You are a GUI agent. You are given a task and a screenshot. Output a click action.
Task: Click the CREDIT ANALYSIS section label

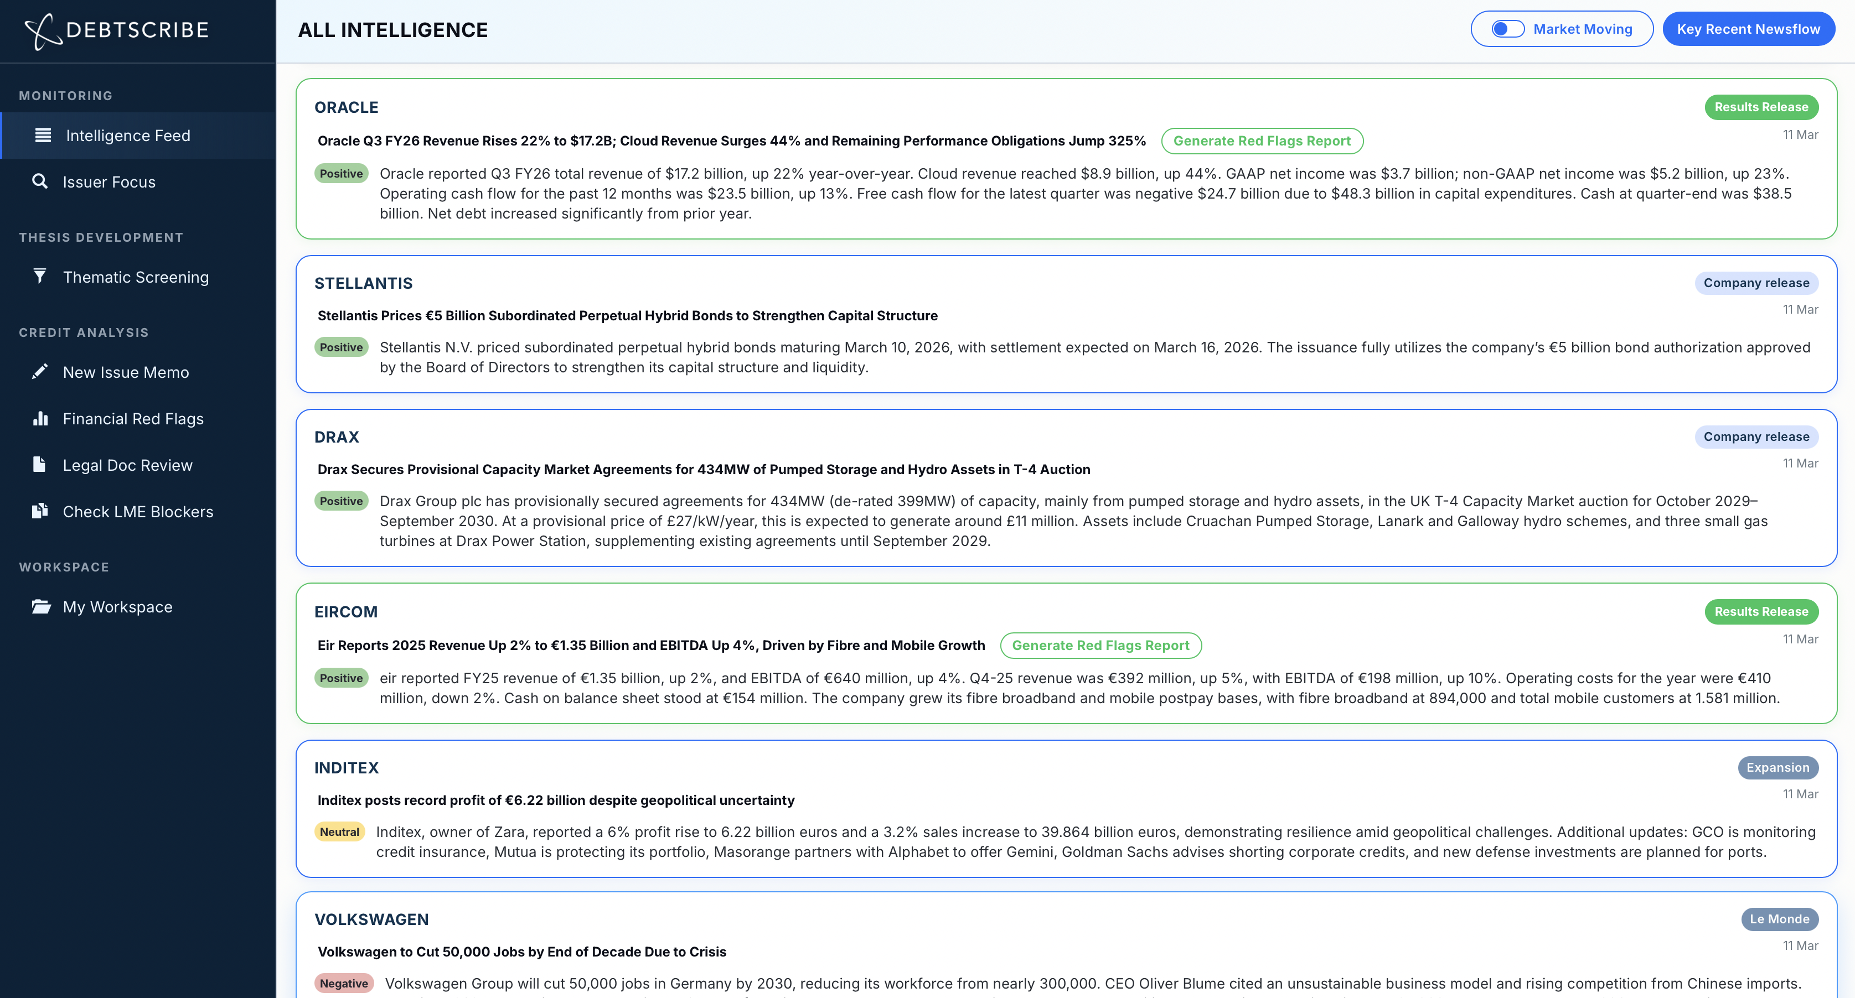pyautogui.click(x=84, y=332)
